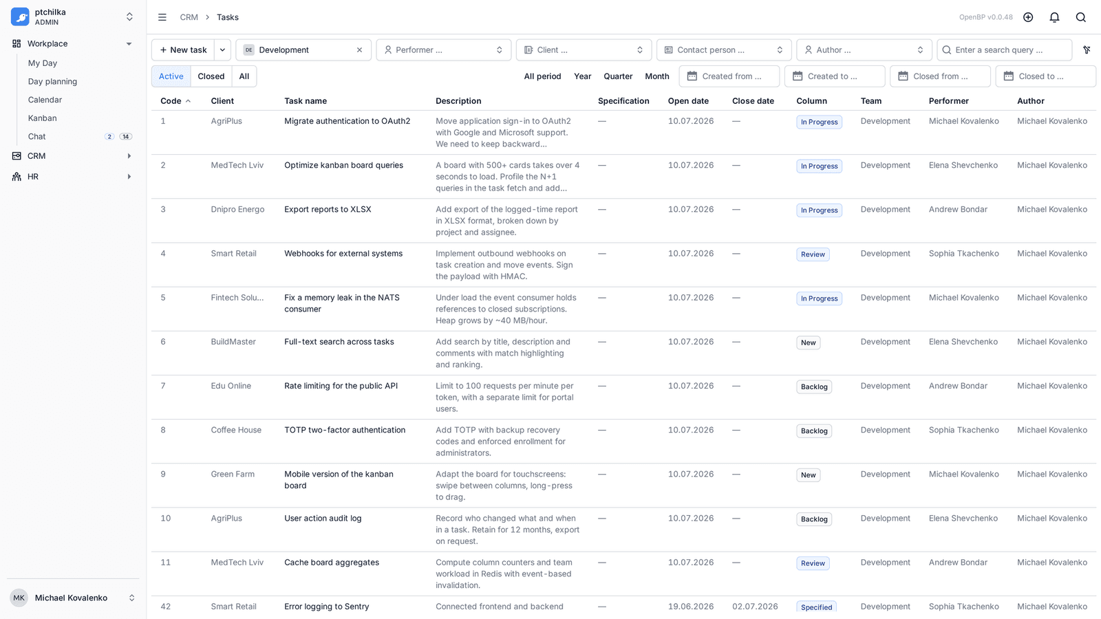Open the workspace switcher chevrons
The image size is (1101, 619).
pos(129,17)
